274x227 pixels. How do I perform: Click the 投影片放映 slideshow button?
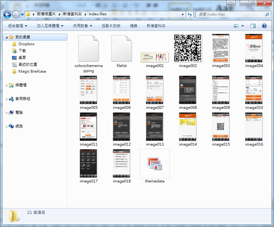tap(111, 26)
